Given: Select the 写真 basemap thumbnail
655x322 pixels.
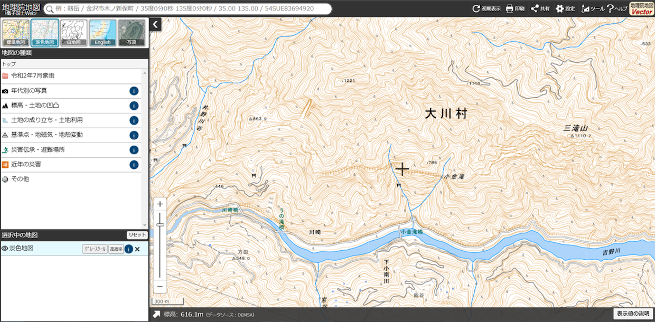Looking at the screenshot, I should (x=131, y=33).
